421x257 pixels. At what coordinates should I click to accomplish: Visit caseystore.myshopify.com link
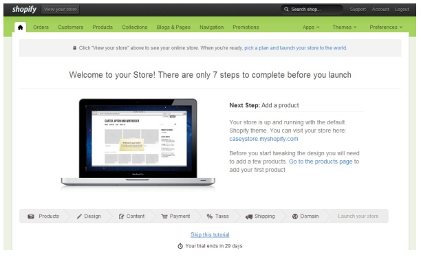(263, 139)
